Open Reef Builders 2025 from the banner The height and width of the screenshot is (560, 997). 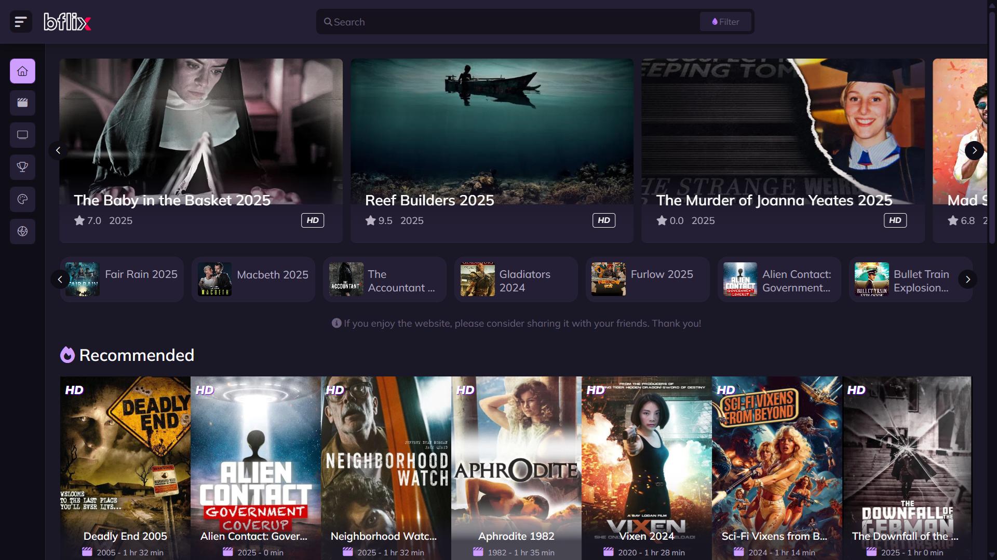tap(429, 200)
